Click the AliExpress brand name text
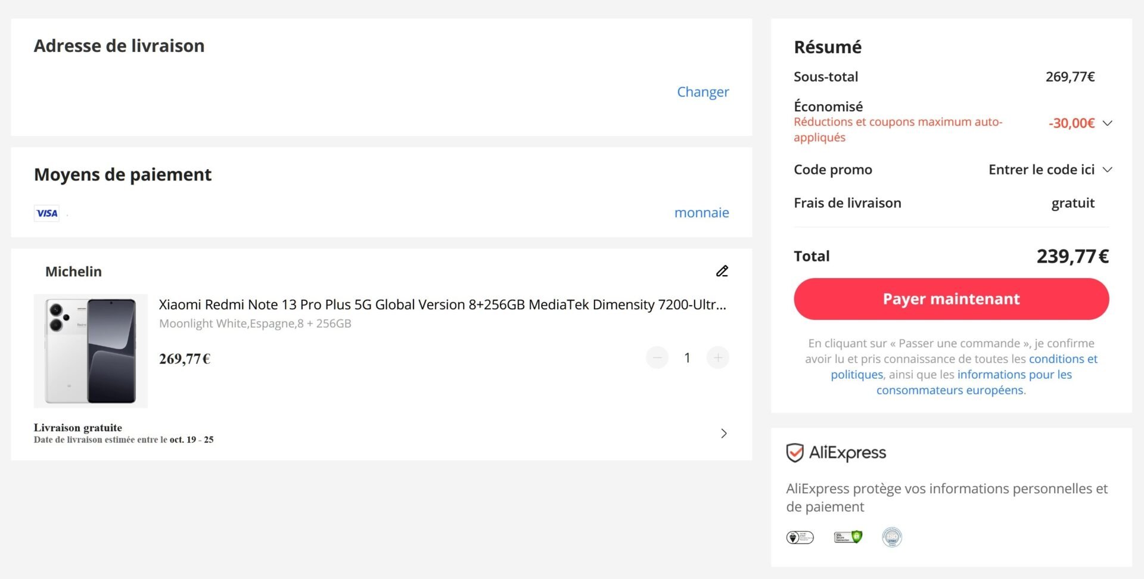This screenshot has height=579, width=1144. [x=847, y=453]
